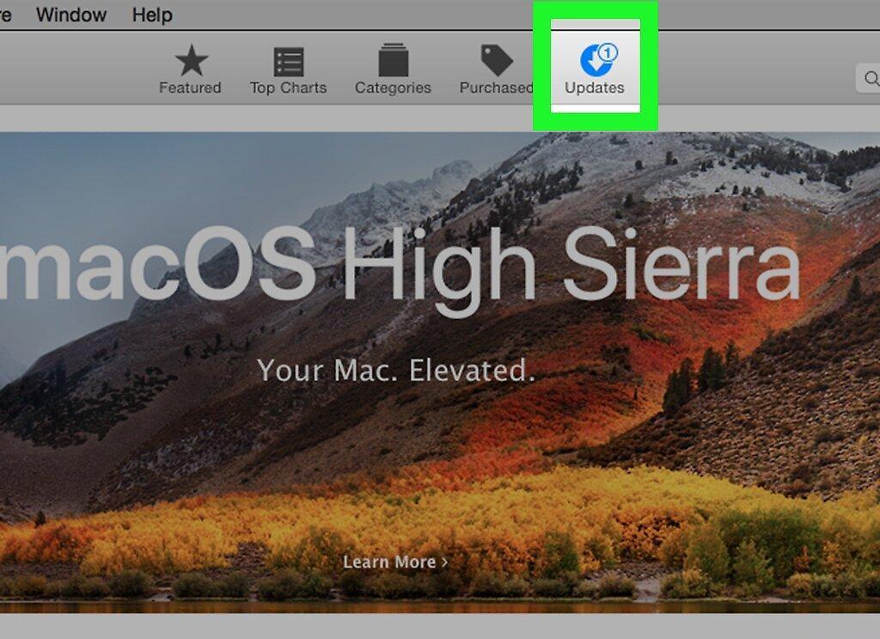Click the search magnifier icon
This screenshot has width=880, height=639.
[871, 78]
